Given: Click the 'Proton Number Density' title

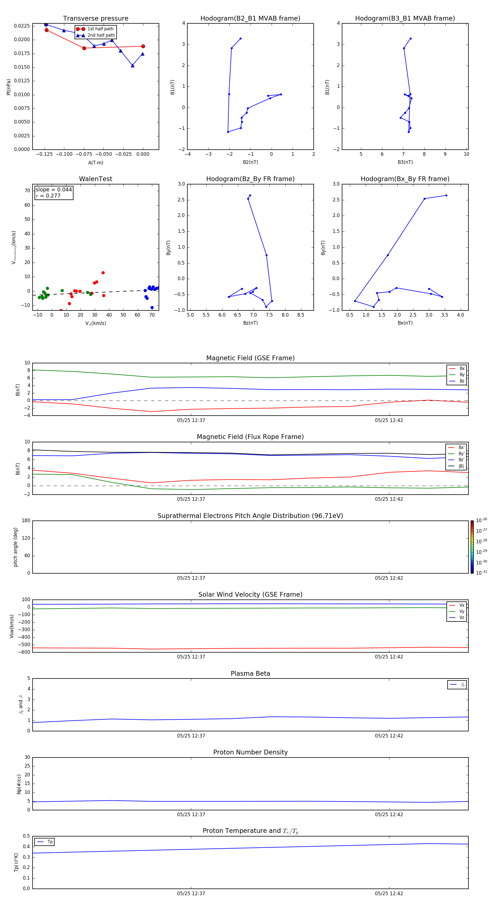Looking at the screenshot, I should click(250, 752).
